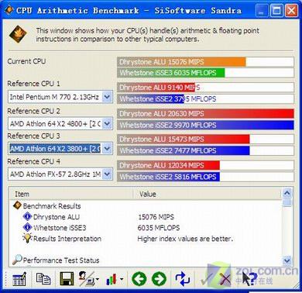Click 'Higher index values are better.' text
The width and height of the screenshot is (302, 293).
(185, 239)
